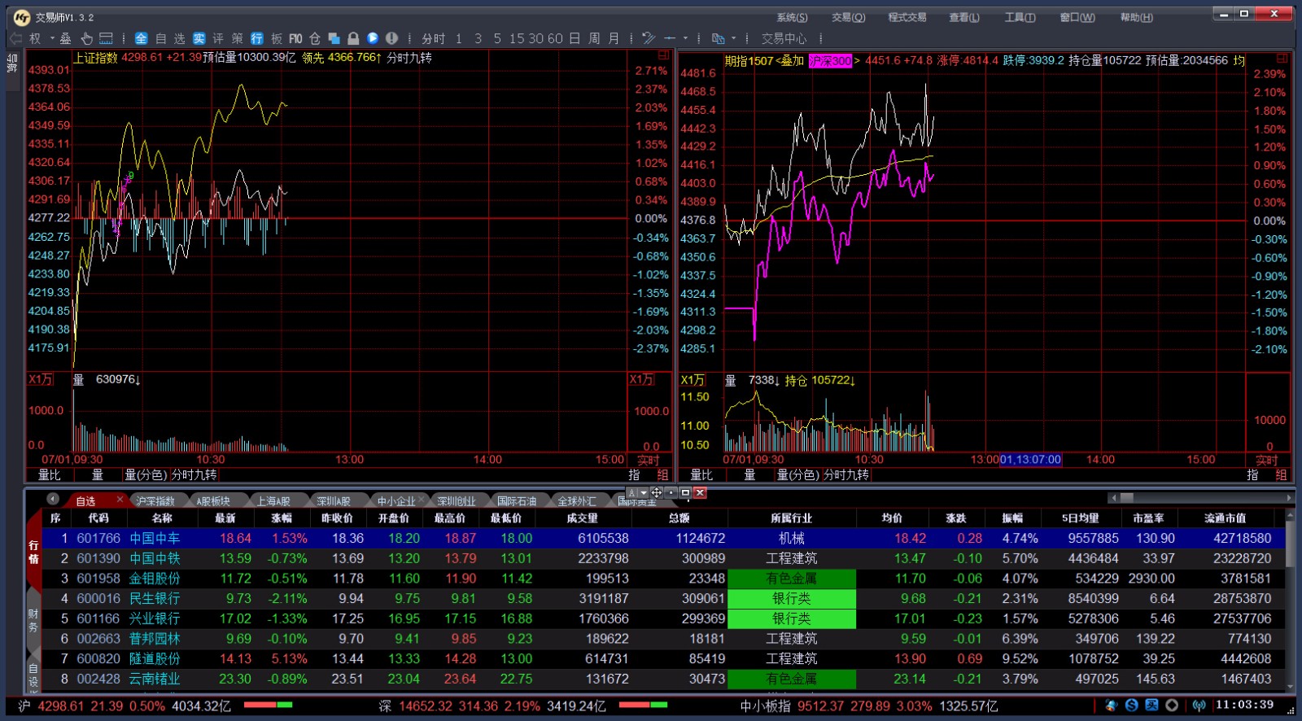
Task: Switch to the 沪深指数 tab
Action: point(155,500)
